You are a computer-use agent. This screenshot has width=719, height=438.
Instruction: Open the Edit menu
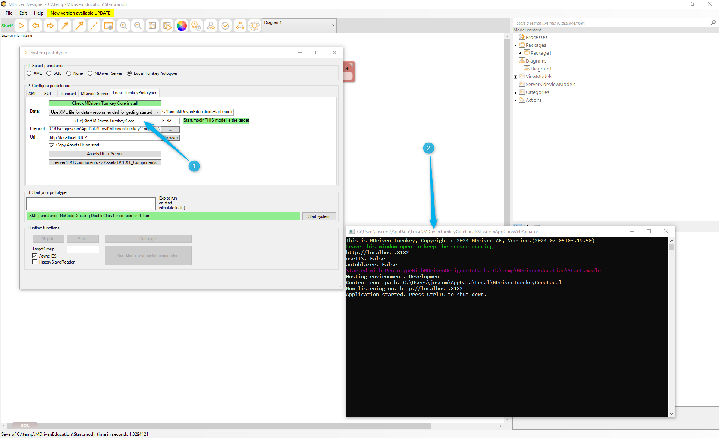point(23,13)
